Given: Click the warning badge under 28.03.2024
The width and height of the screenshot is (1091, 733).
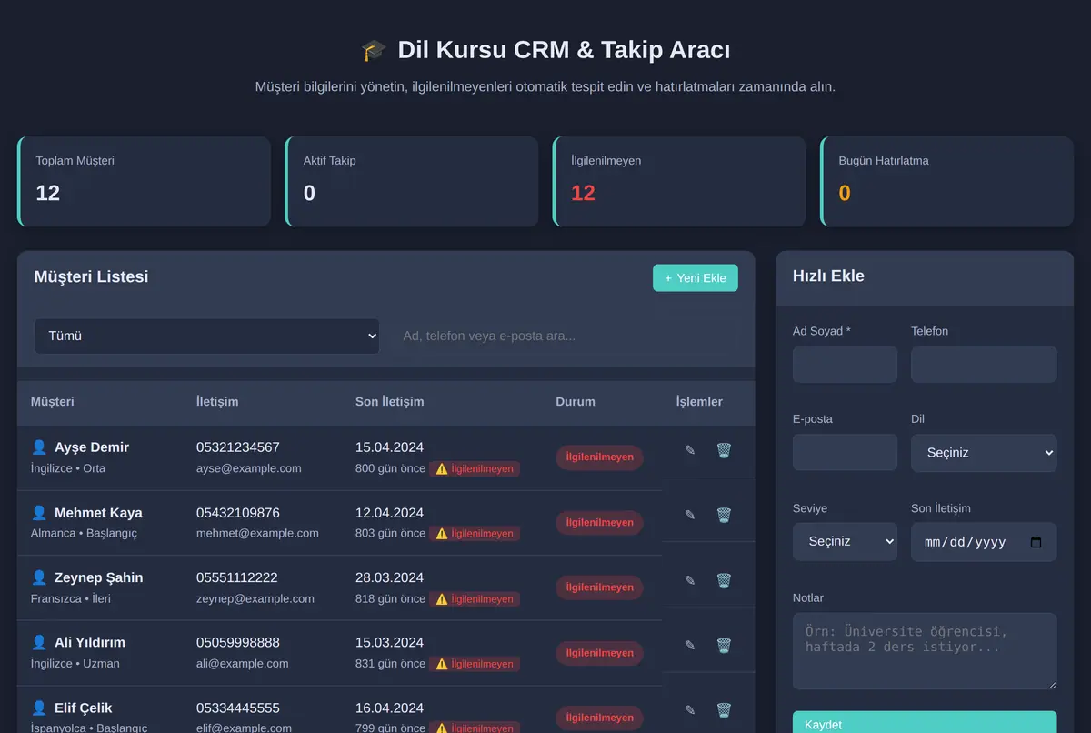Looking at the screenshot, I should tap(475, 599).
